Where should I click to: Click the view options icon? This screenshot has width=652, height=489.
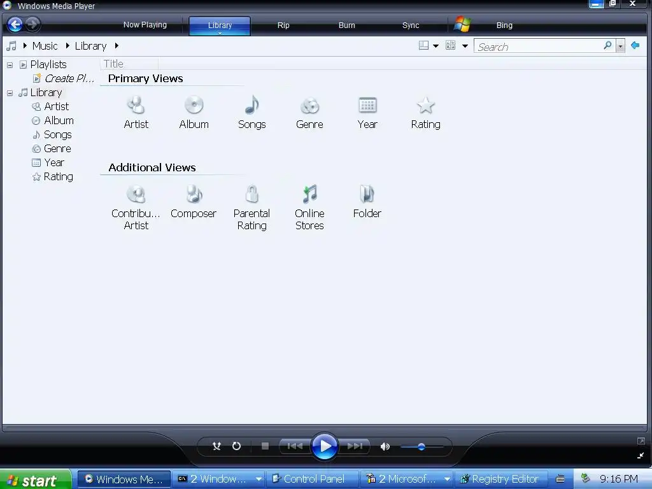coord(450,45)
